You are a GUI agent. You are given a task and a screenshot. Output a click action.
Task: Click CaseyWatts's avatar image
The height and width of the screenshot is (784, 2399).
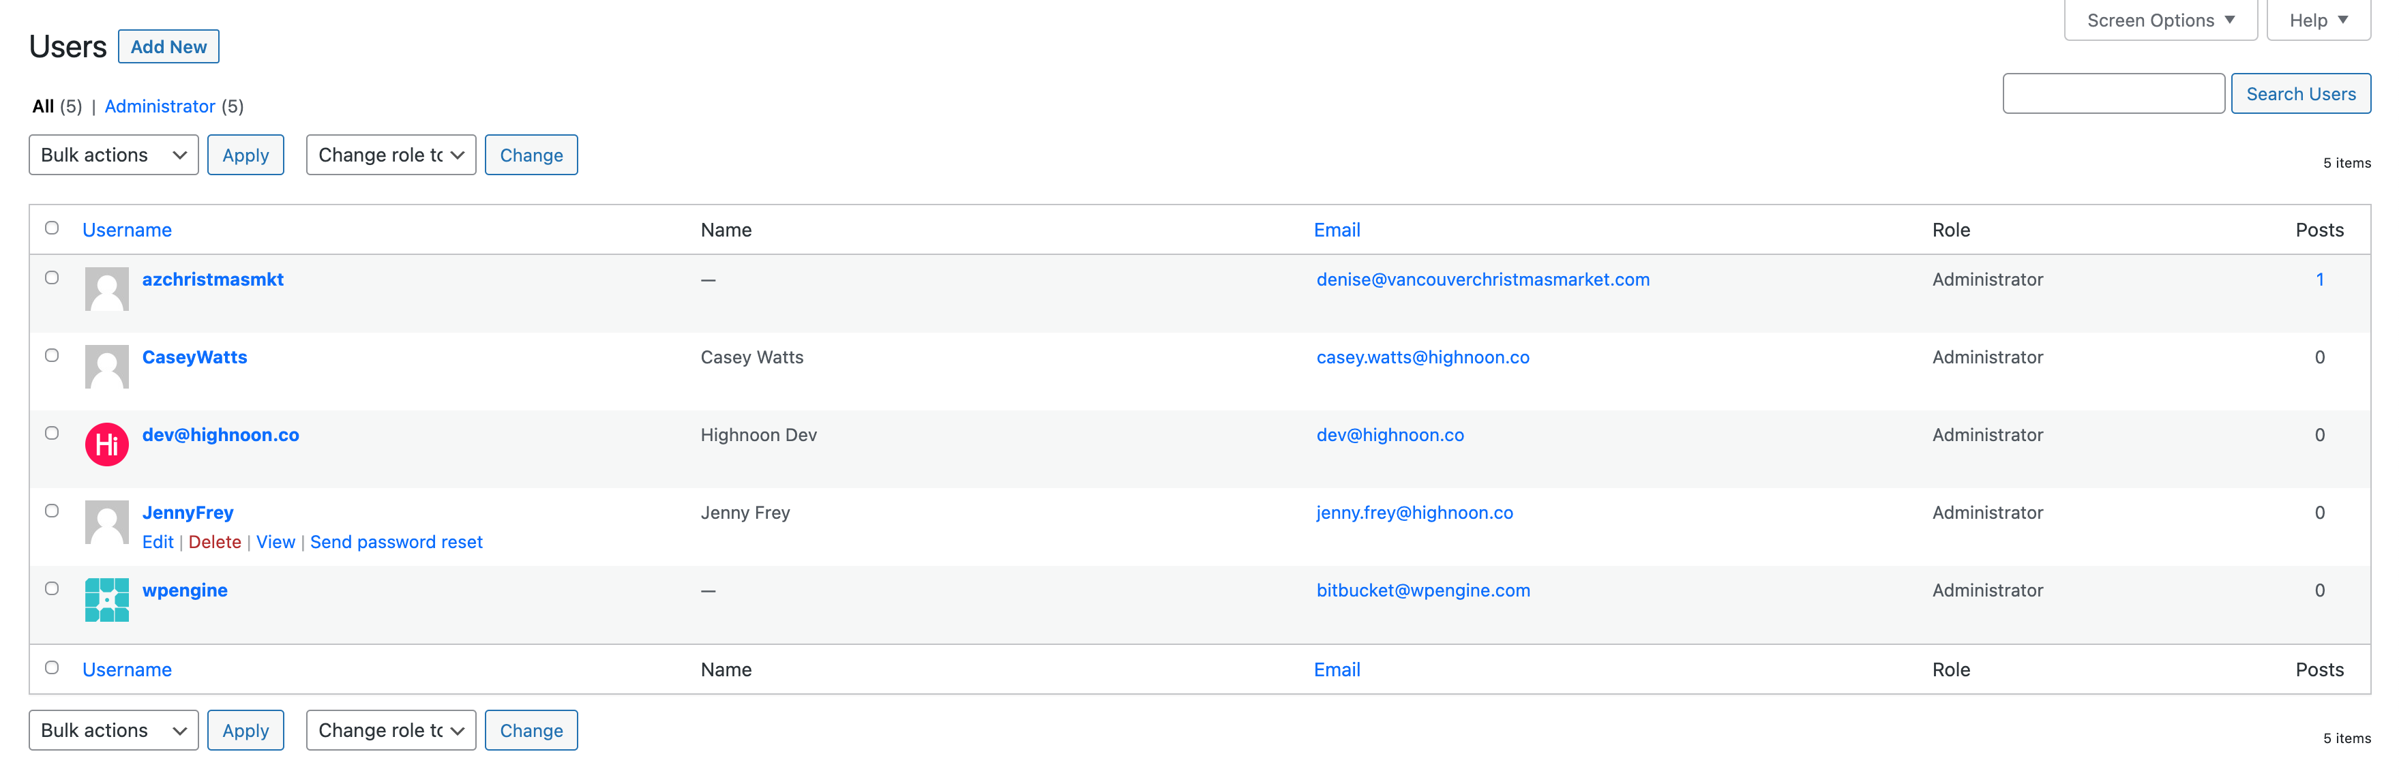(x=107, y=367)
